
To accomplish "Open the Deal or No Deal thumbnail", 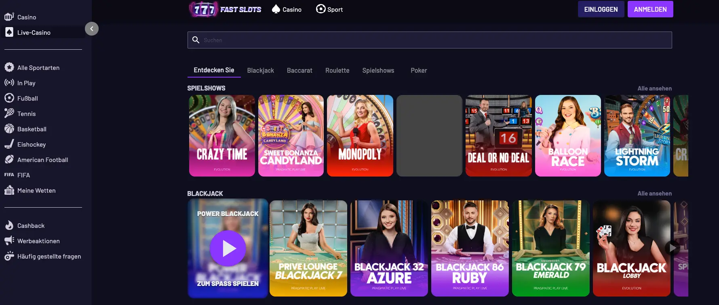I will (499, 136).
